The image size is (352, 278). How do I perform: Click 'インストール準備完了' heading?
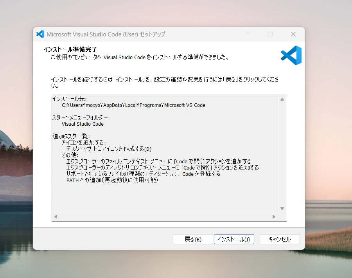(x=70, y=49)
